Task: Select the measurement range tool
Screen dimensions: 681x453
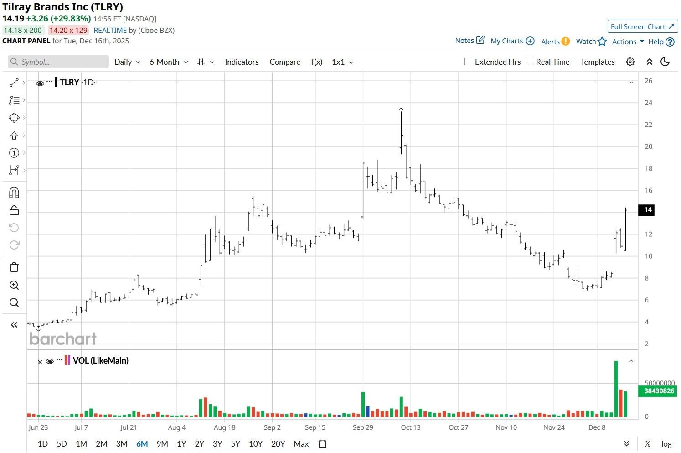Action: 14,170
